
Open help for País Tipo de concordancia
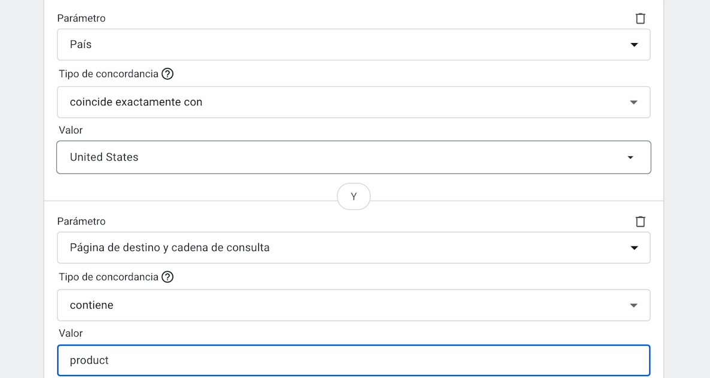coord(168,74)
